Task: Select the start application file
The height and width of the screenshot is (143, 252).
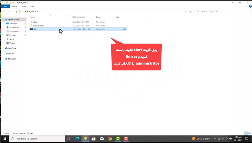Action: click(36, 29)
